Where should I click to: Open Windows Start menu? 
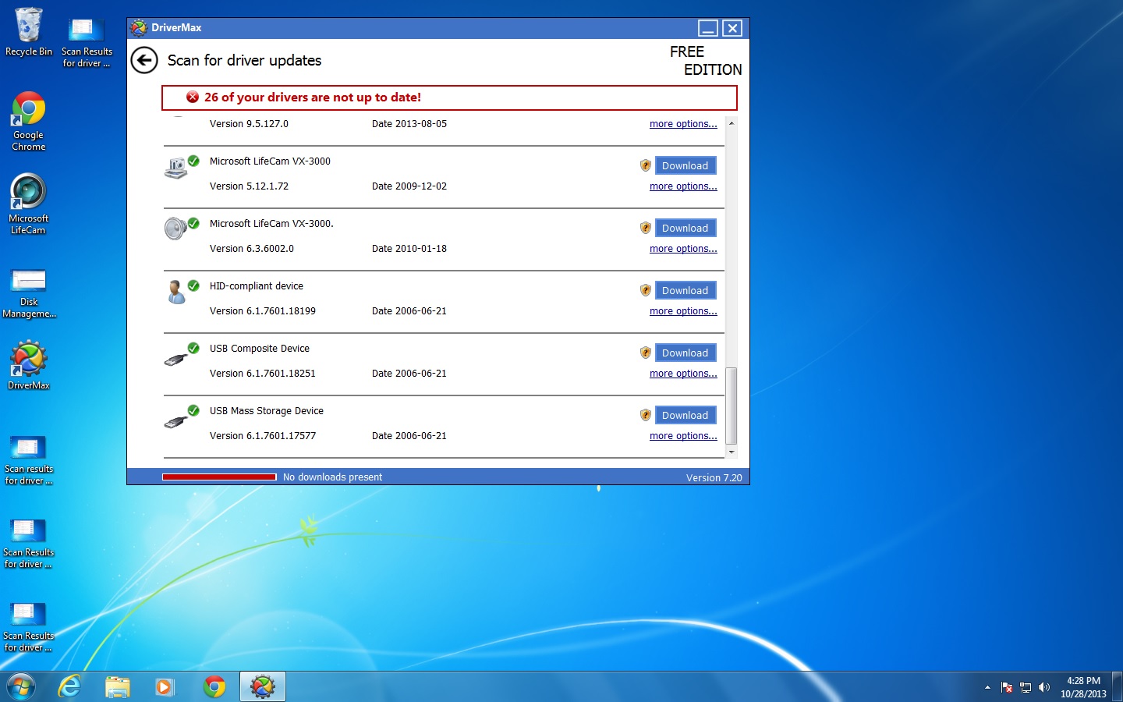(21, 686)
